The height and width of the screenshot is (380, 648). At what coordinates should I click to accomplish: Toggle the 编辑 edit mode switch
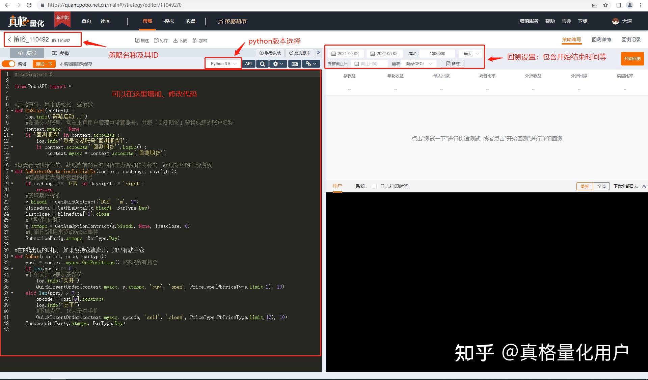pyautogui.click(x=9, y=63)
